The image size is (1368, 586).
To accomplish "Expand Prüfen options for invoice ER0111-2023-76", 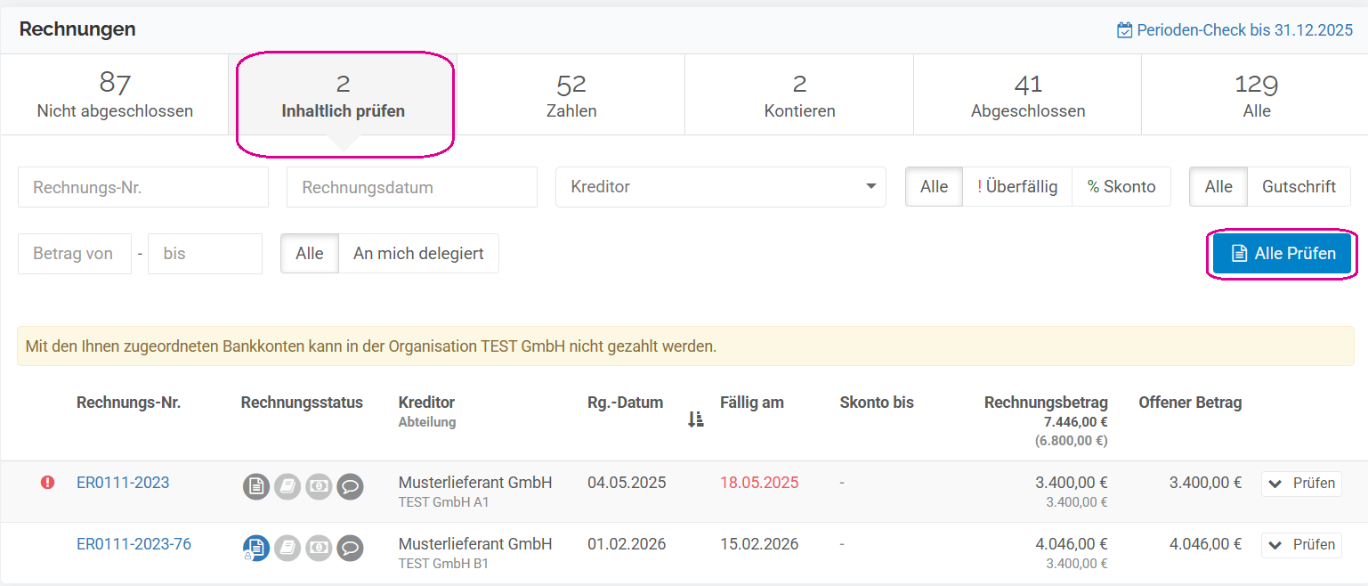I will (x=1301, y=545).
